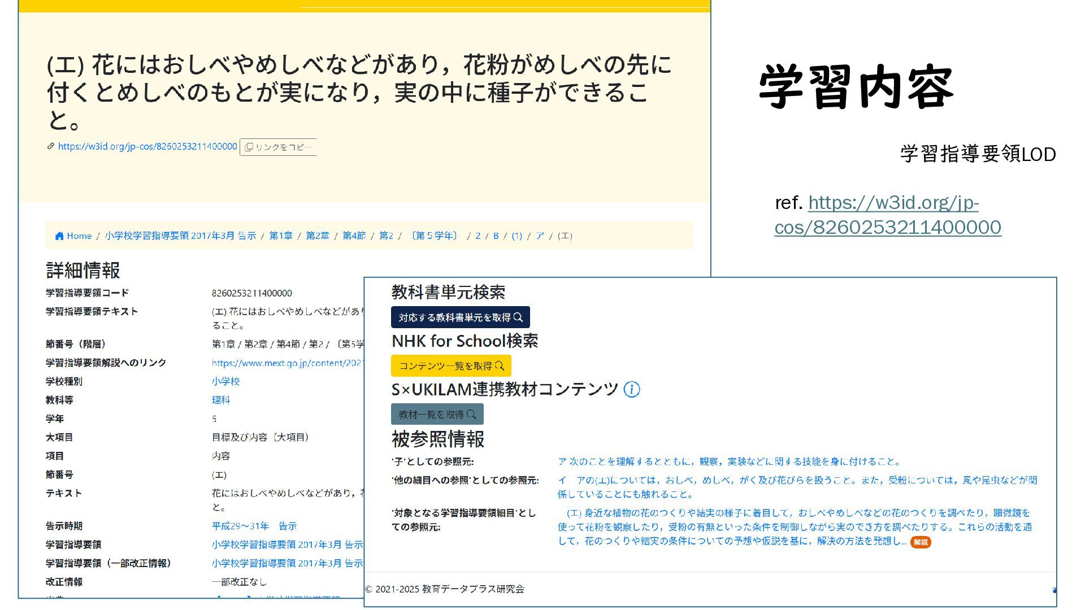Open the w3id.org jp-cos URL under title
Image resolution: width=1085 pixels, height=610 pixels.
click(147, 146)
